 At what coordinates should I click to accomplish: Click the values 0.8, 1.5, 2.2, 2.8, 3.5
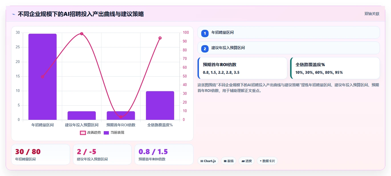(221, 72)
